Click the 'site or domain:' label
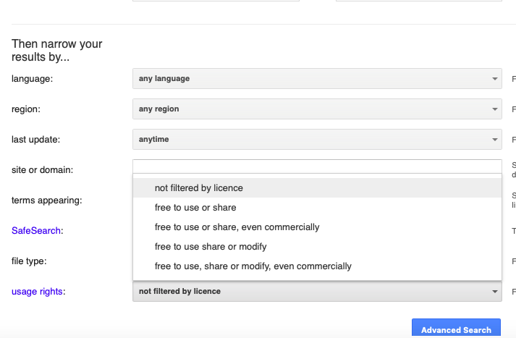Image resolution: width=516 pixels, height=338 pixels. [x=43, y=170]
